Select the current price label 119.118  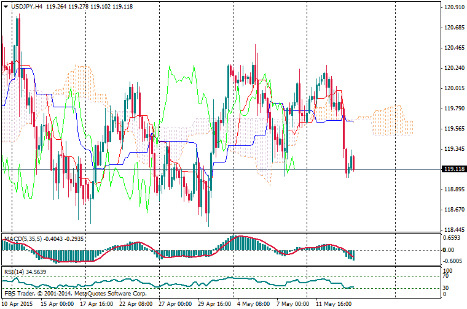pyautogui.click(x=454, y=169)
